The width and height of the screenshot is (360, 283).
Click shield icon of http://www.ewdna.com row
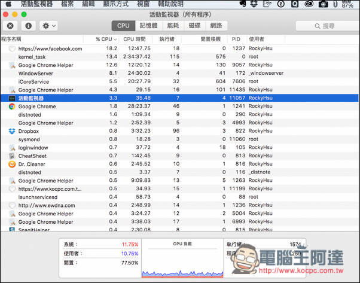pyautogui.click(x=12, y=205)
